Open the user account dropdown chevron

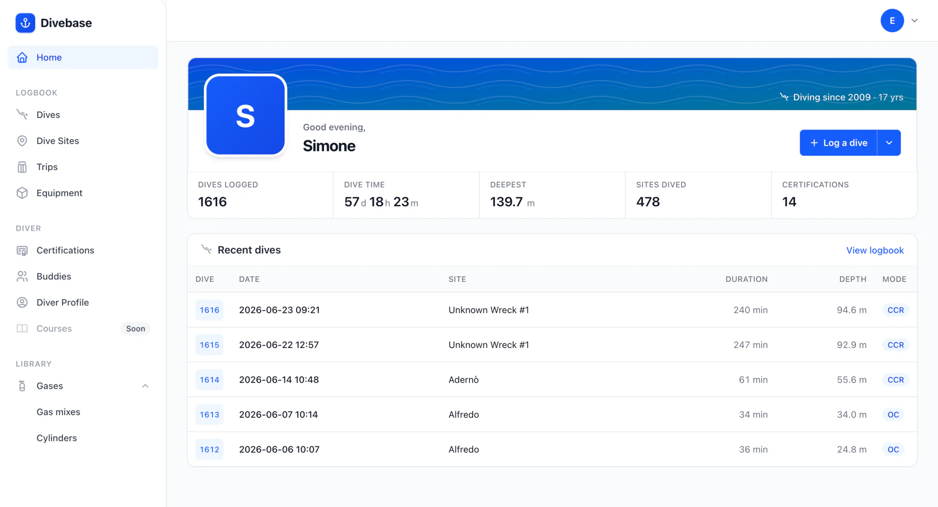(915, 21)
